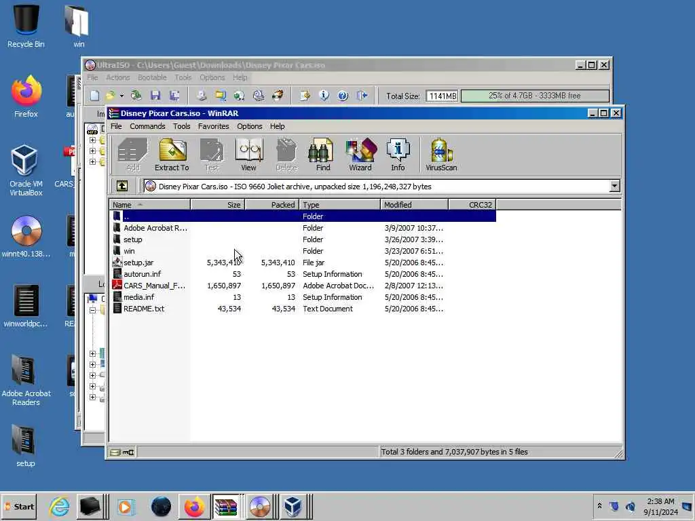
Task: Sort by the Size column header
Action: coord(218,205)
